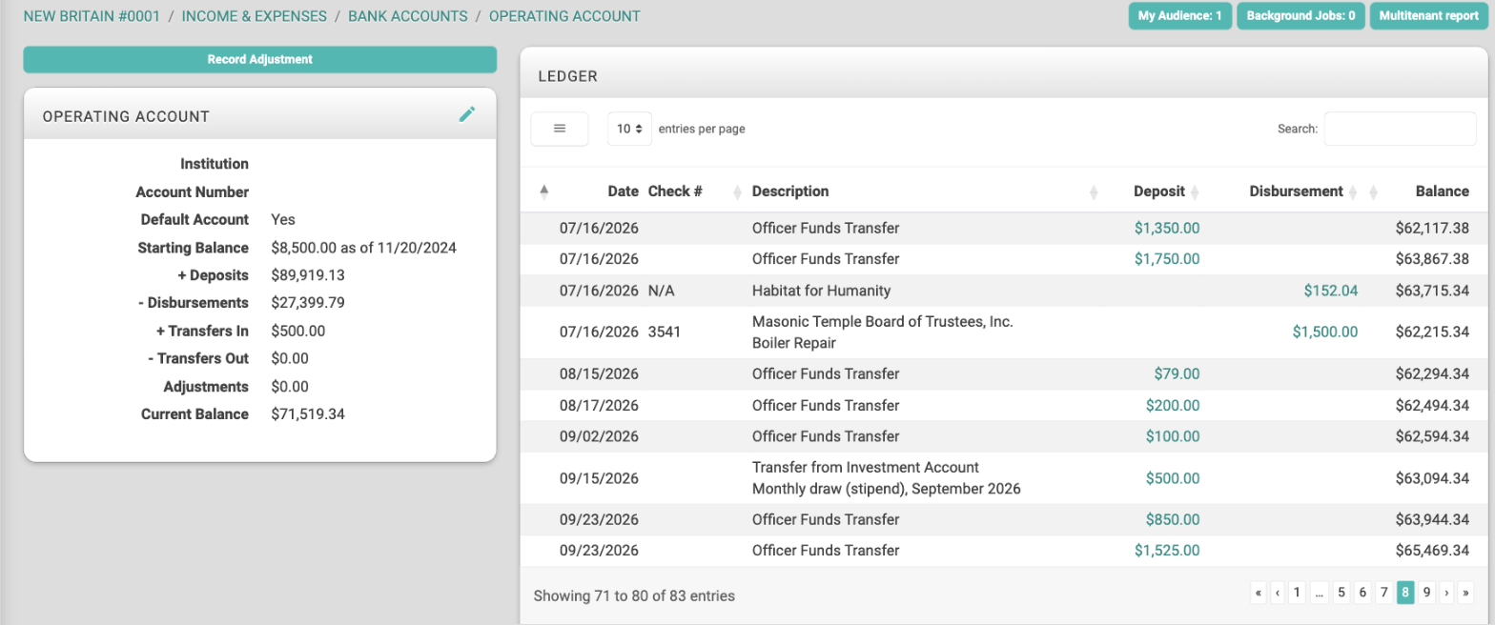The image size is (1495, 625).
Task: Select 'Habitat for Humanity' description cell
Action: point(821,290)
